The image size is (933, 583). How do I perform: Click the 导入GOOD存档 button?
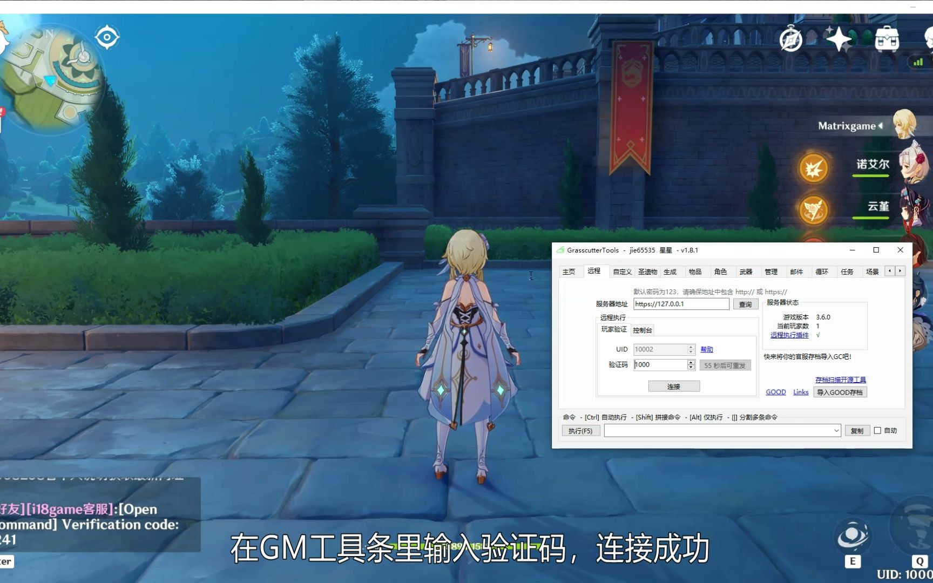pyautogui.click(x=840, y=392)
